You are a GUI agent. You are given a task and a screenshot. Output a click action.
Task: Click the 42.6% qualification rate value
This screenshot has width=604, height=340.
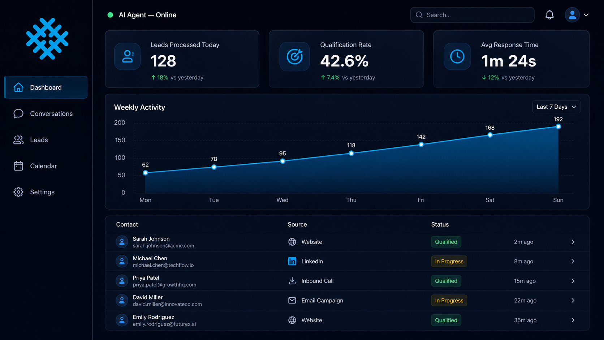click(344, 61)
